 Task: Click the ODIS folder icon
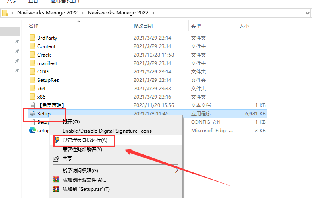point(32,71)
